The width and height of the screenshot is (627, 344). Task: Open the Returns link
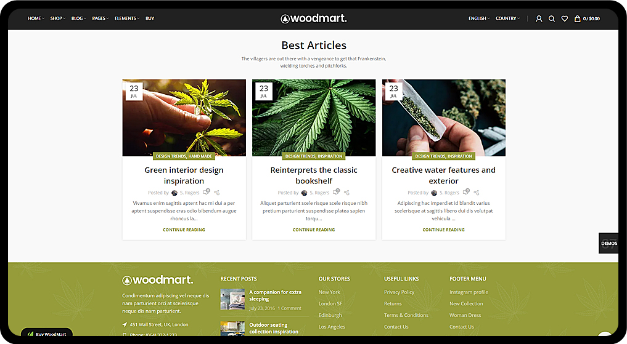point(393,304)
